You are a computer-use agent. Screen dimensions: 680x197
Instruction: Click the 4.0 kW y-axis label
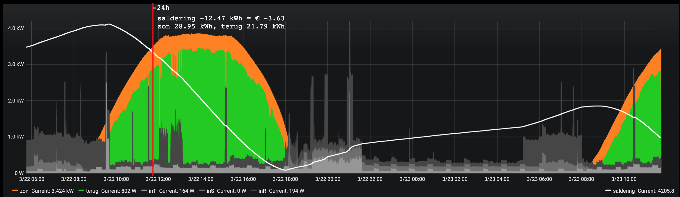pos(16,28)
